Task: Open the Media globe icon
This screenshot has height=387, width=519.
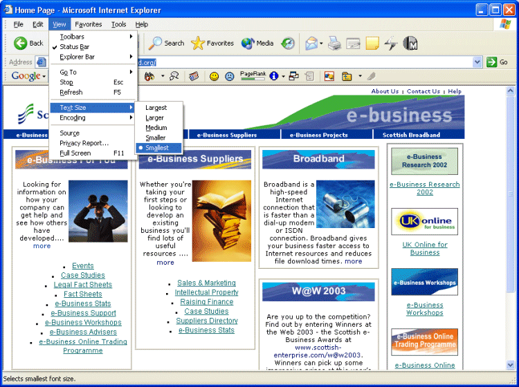Action: (248, 44)
